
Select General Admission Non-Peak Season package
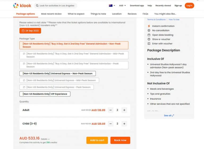(x=74, y=45)
